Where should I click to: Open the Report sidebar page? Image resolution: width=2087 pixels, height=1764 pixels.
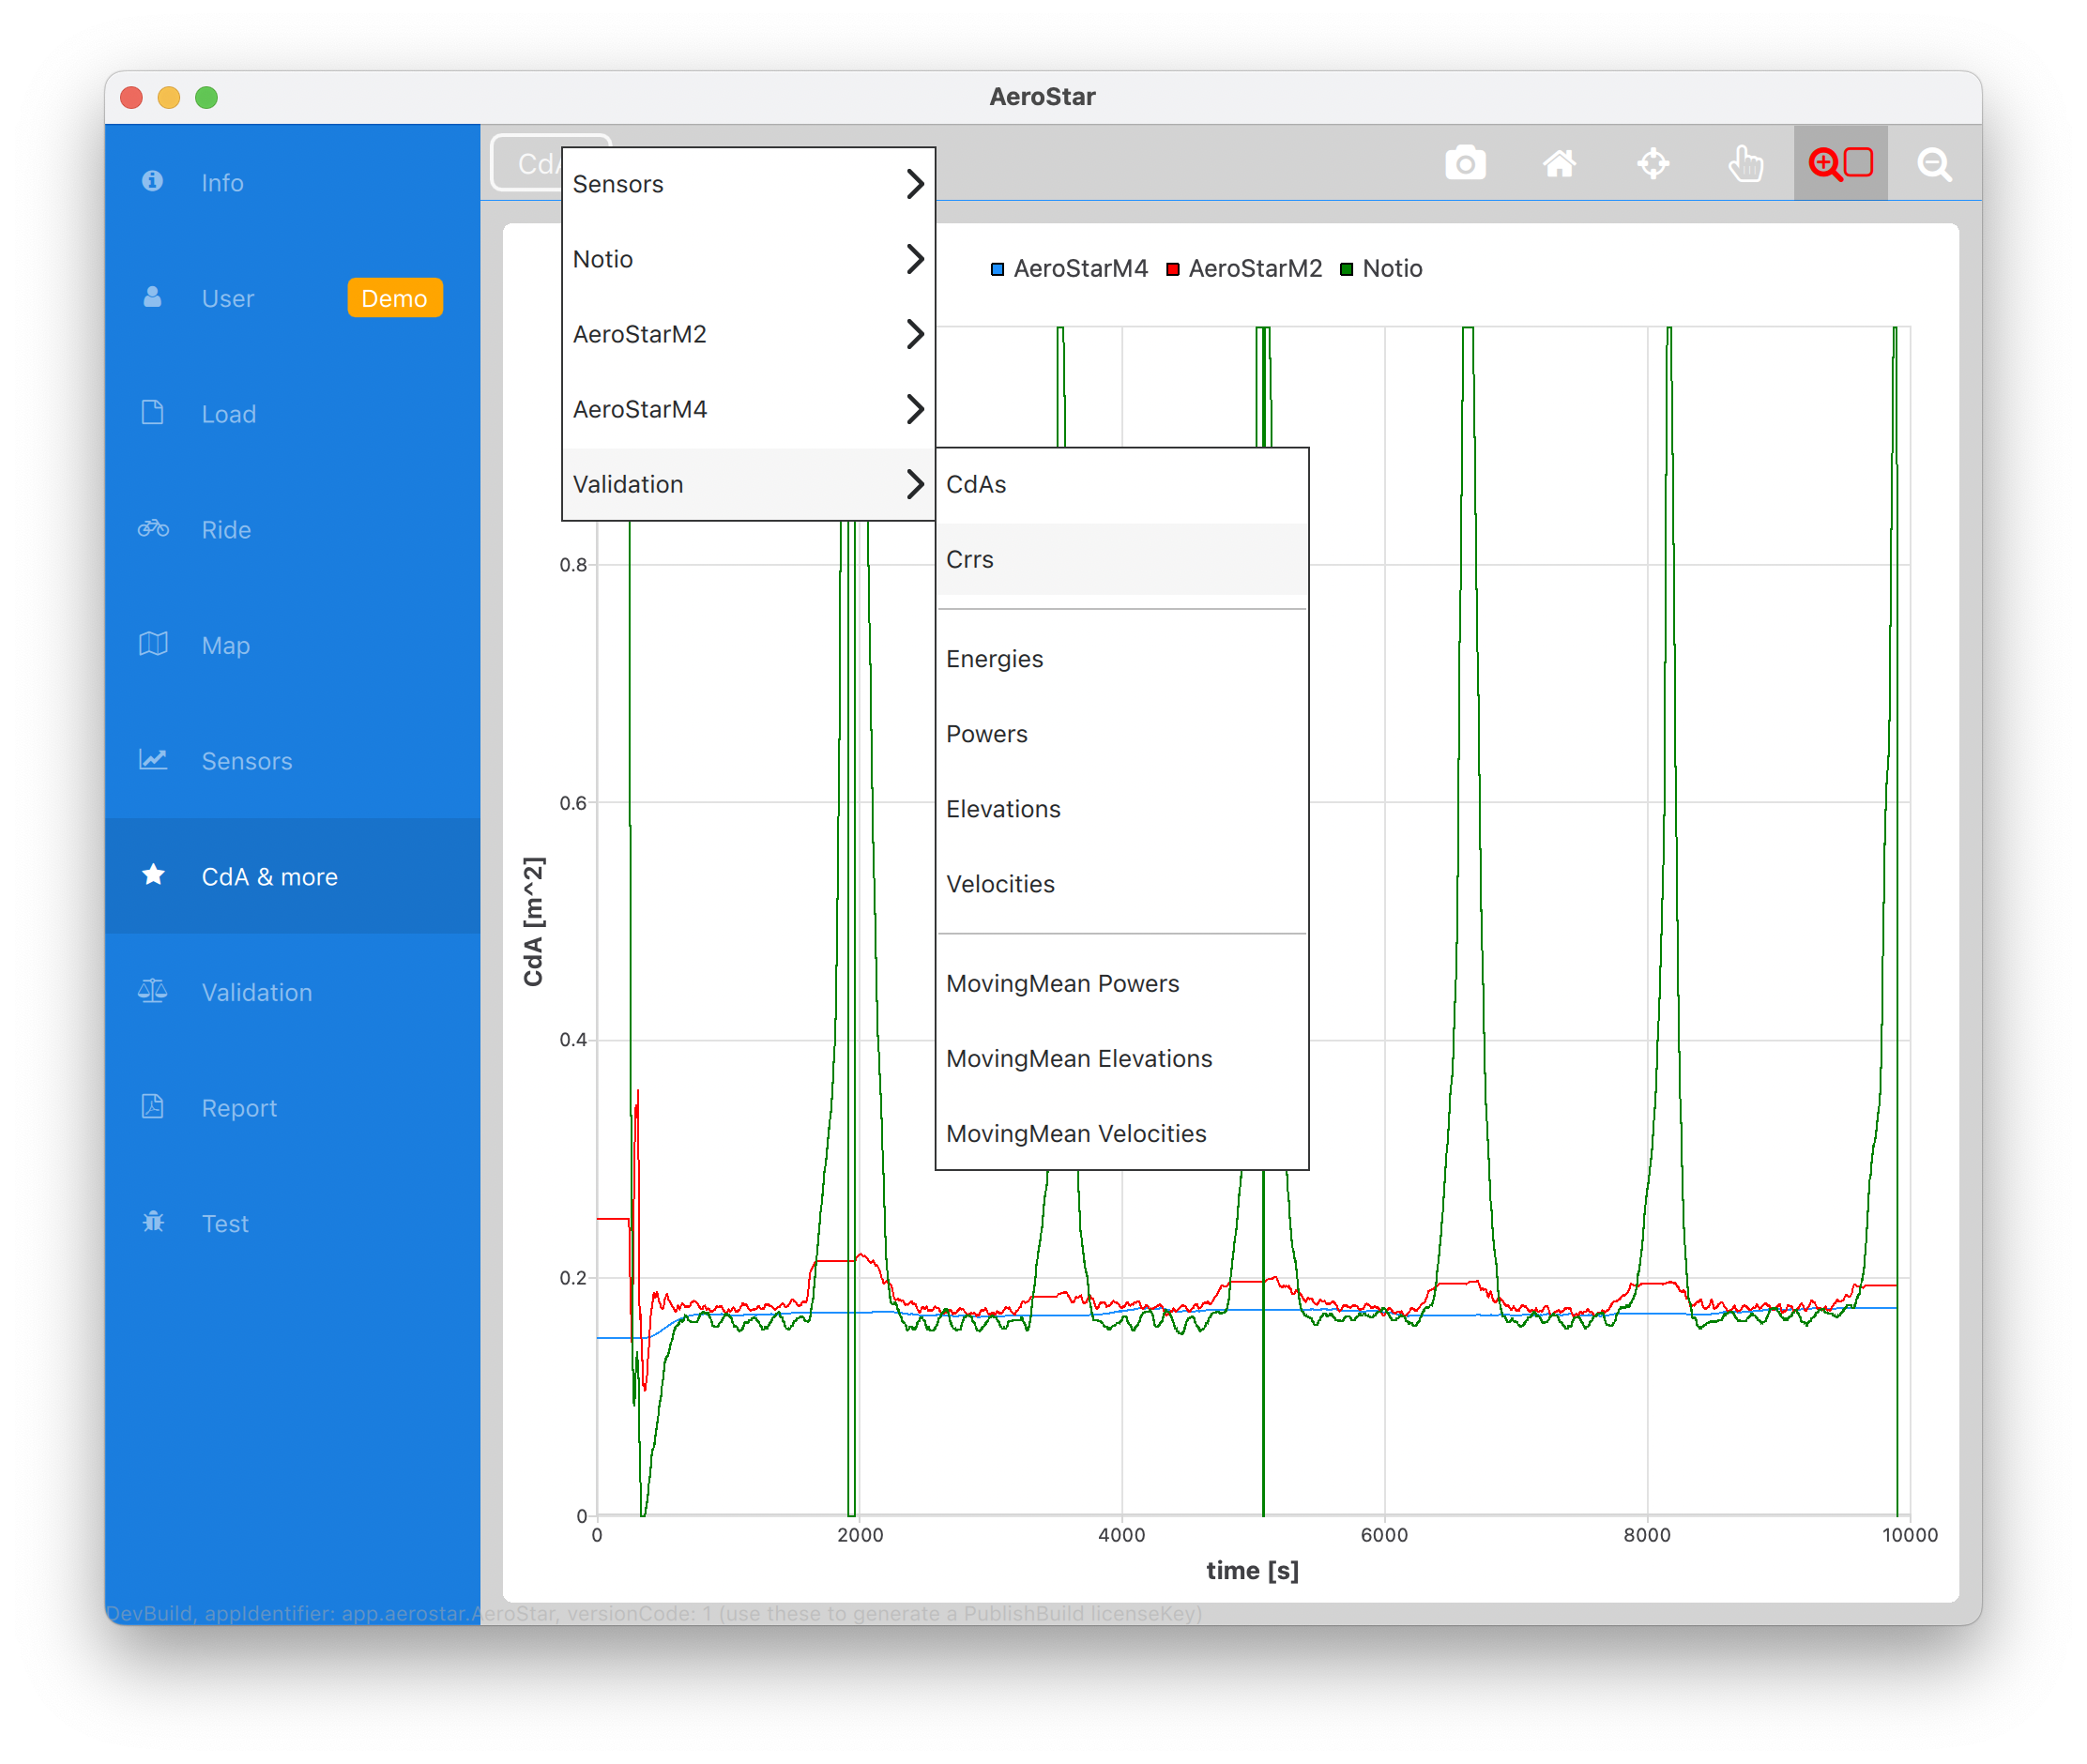pos(239,1107)
